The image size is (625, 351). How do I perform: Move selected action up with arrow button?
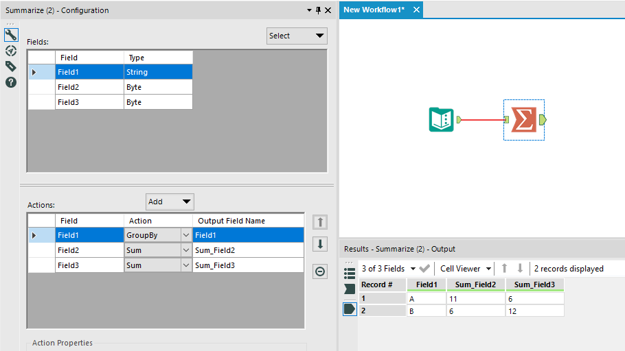pyautogui.click(x=320, y=222)
